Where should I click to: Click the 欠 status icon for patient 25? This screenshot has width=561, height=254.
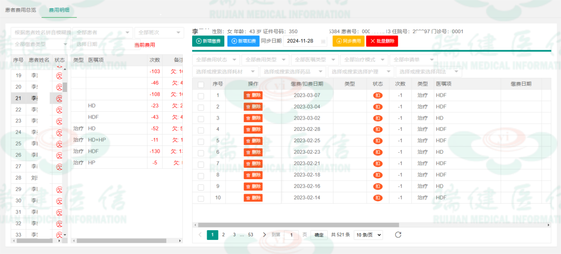click(x=59, y=144)
